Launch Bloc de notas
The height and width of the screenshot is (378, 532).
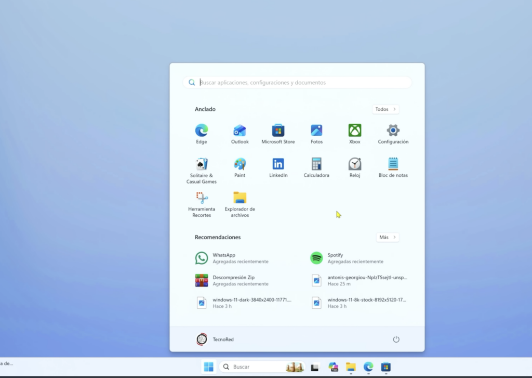pyautogui.click(x=393, y=168)
